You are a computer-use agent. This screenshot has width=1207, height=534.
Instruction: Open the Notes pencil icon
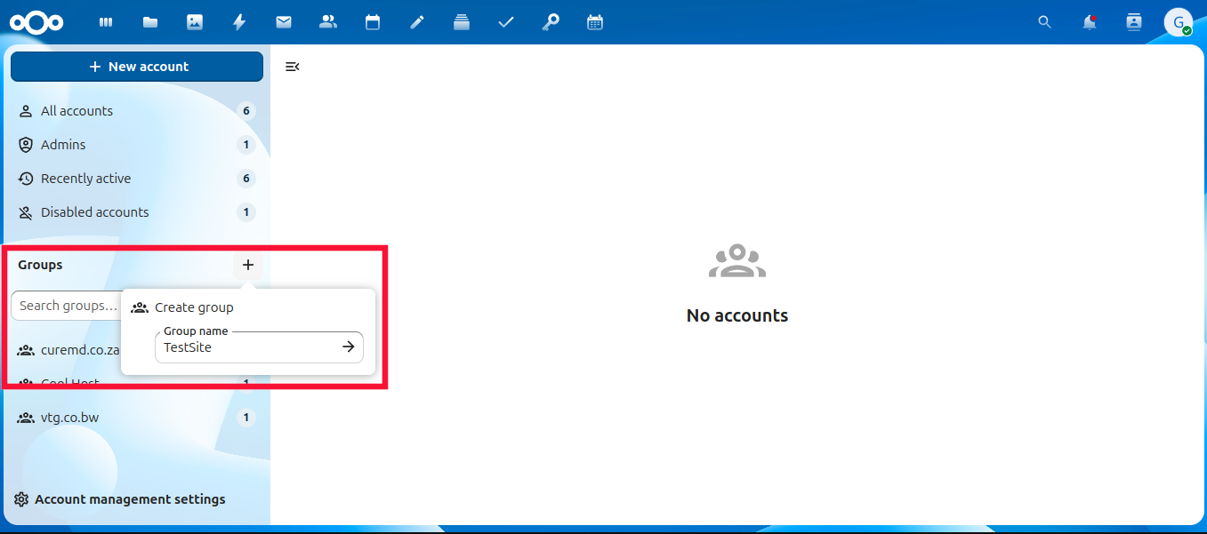point(417,22)
